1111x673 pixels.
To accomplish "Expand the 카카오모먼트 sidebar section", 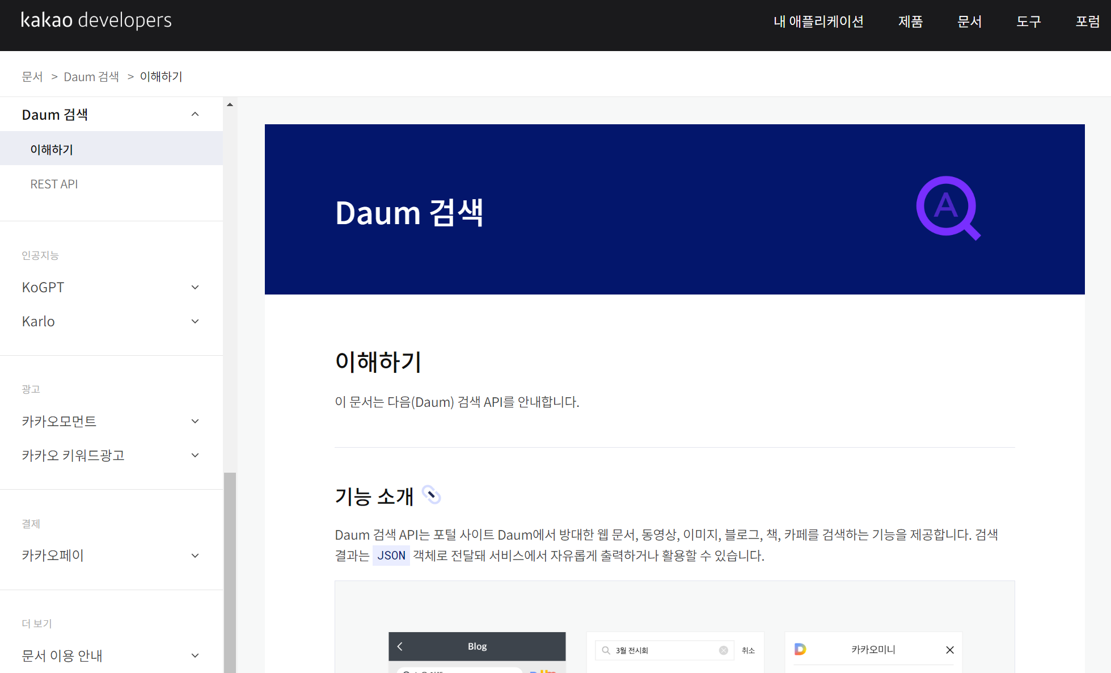I will pos(195,421).
